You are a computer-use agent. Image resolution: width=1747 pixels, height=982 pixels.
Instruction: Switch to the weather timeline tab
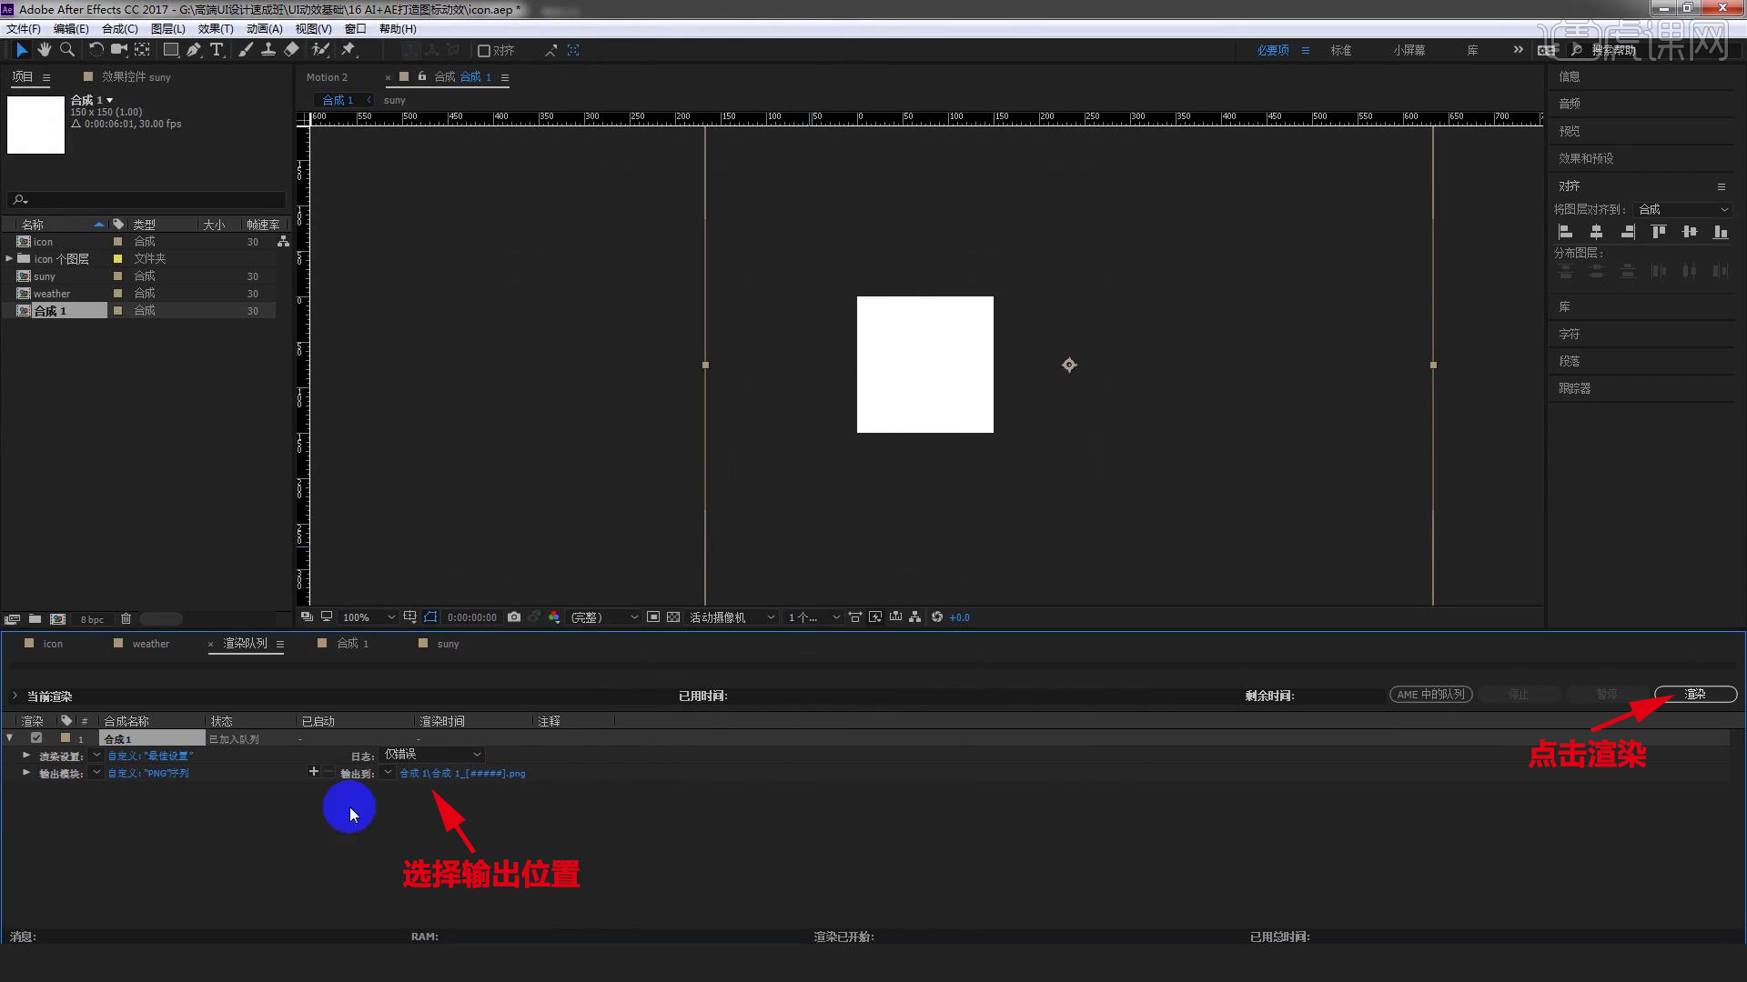(150, 644)
